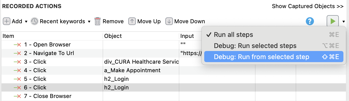Screen dimensions: 349x101
Task: Click the green Run play button
Action: 333,21
